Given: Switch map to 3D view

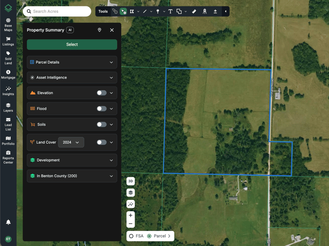Looking at the screenshot, I should 131,181.
